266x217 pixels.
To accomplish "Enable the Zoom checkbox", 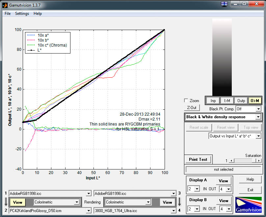I will click(186, 101).
